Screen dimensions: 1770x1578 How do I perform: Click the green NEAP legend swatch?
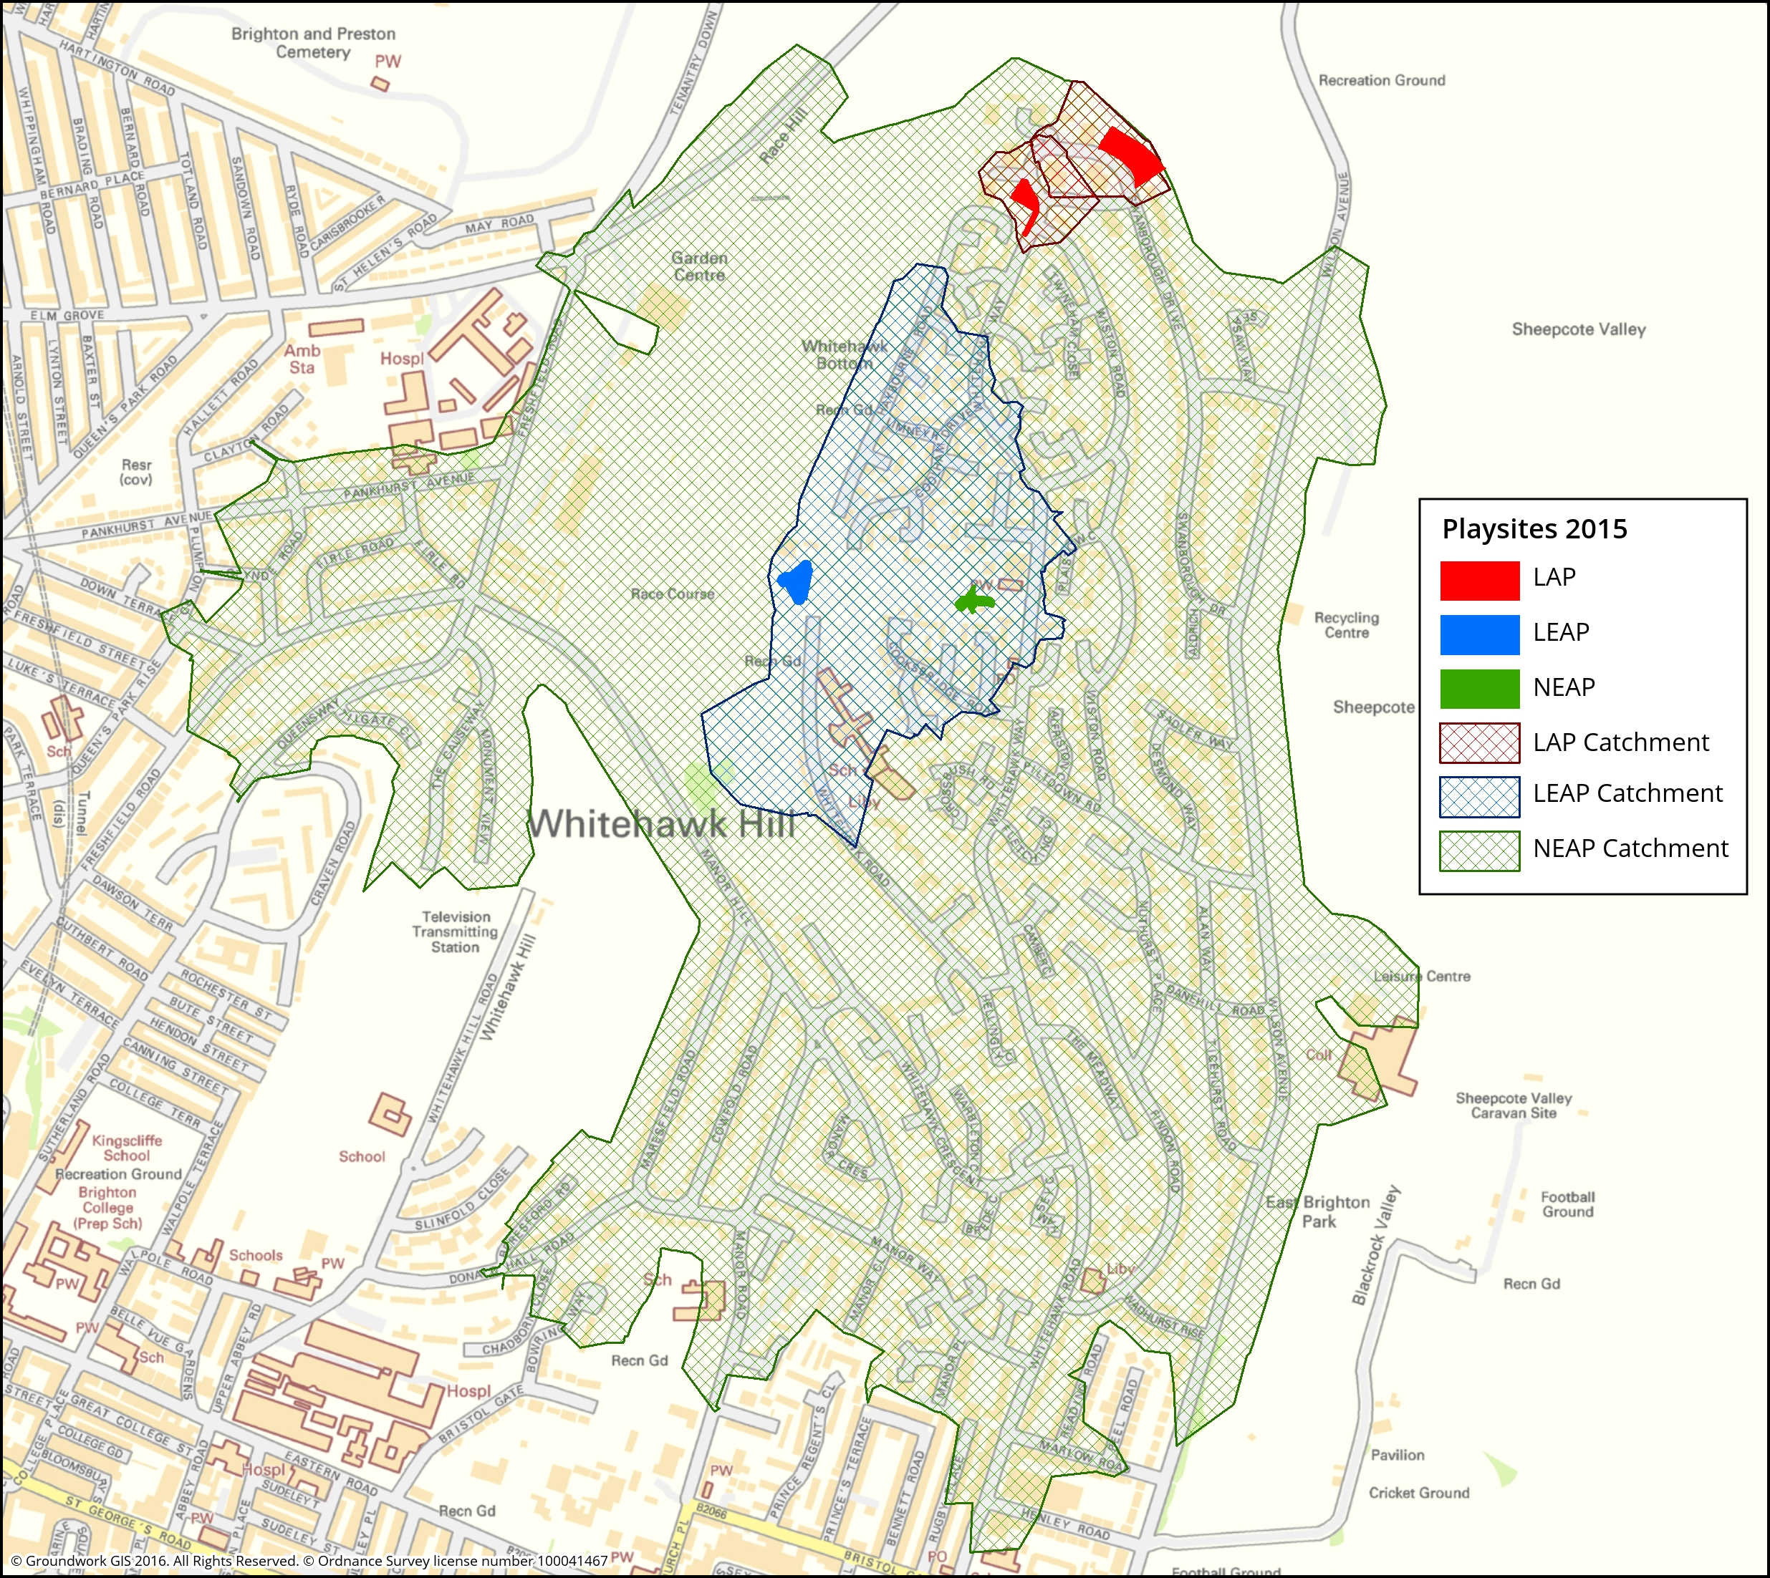pyautogui.click(x=1479, y=689)
